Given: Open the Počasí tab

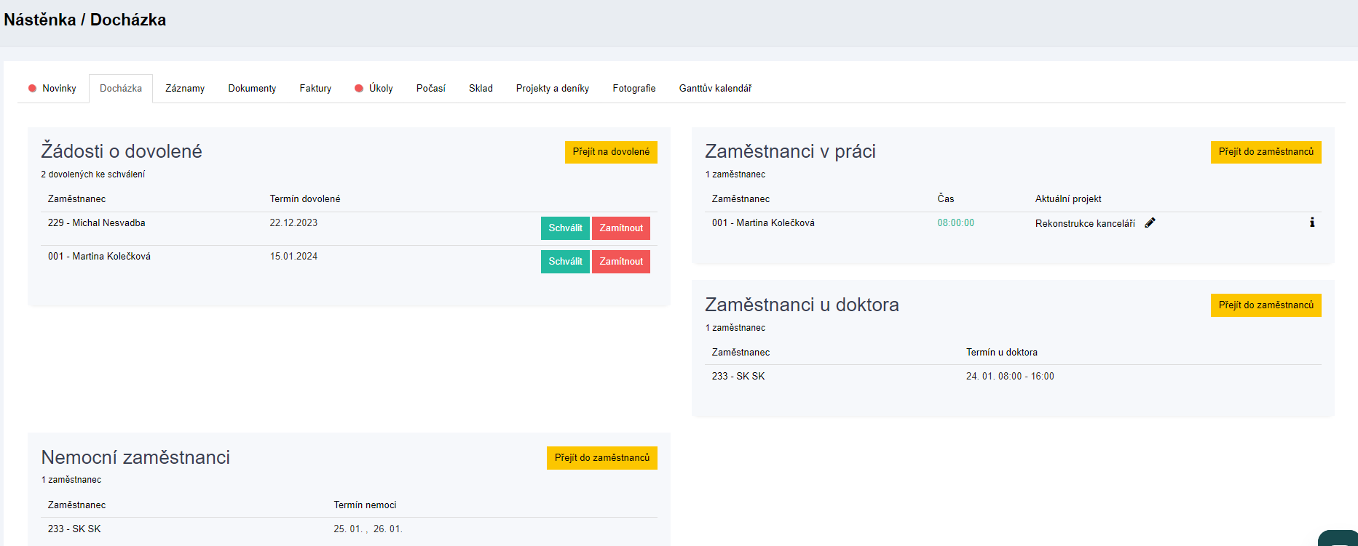Looking at the screenshot, I should click(x=431, y=89).
